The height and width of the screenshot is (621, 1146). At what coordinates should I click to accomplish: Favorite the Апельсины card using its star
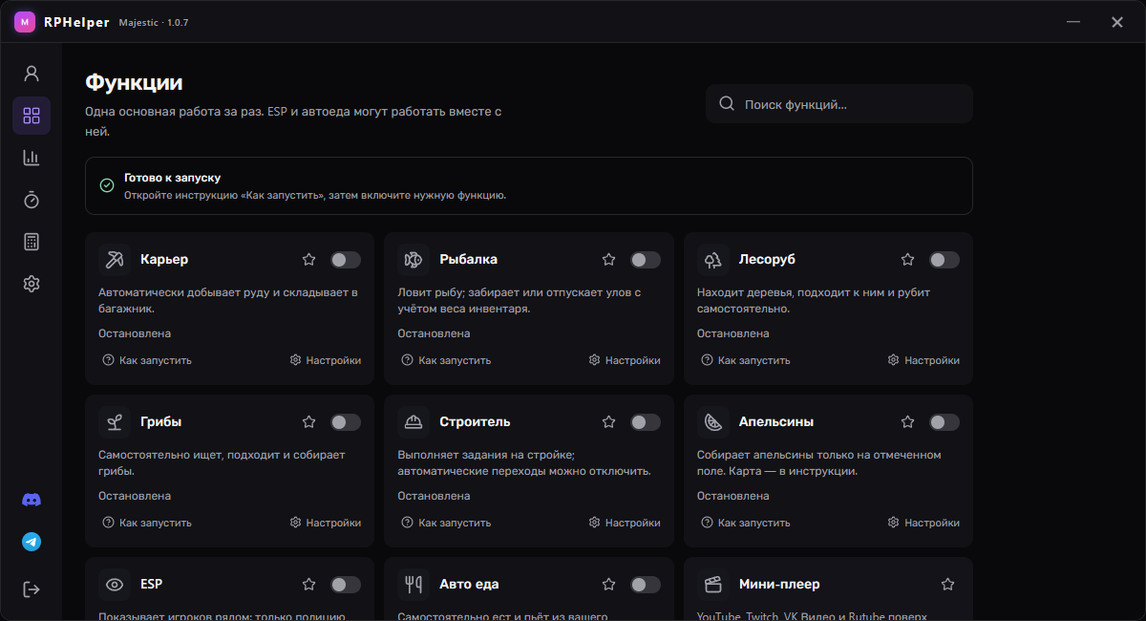908,421
